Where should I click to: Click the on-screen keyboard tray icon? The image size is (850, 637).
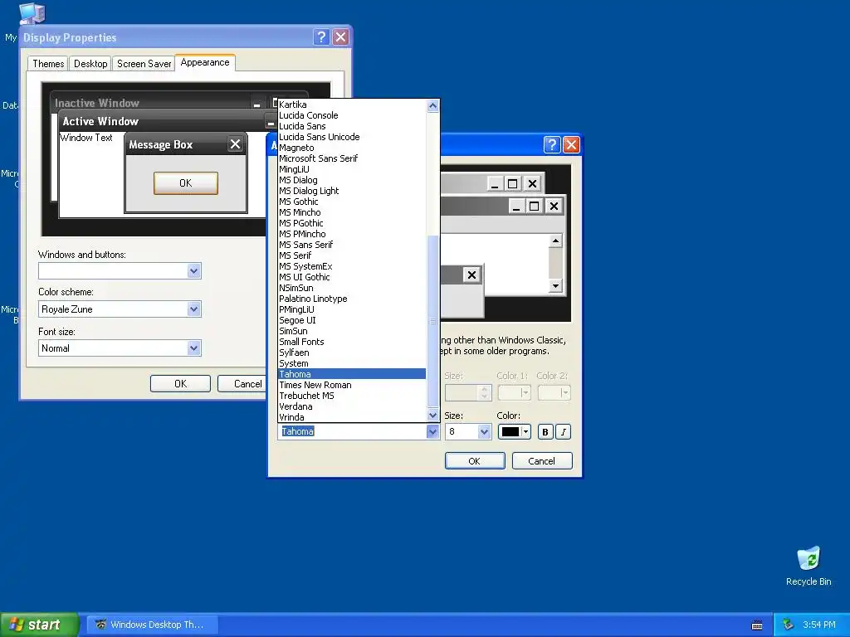757,625
